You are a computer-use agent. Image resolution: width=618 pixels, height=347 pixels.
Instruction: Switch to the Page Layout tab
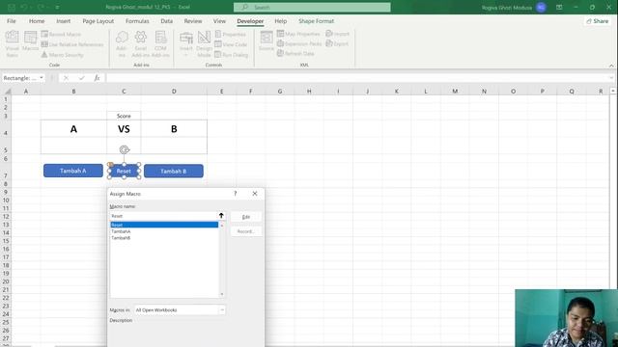pos(98,21)
